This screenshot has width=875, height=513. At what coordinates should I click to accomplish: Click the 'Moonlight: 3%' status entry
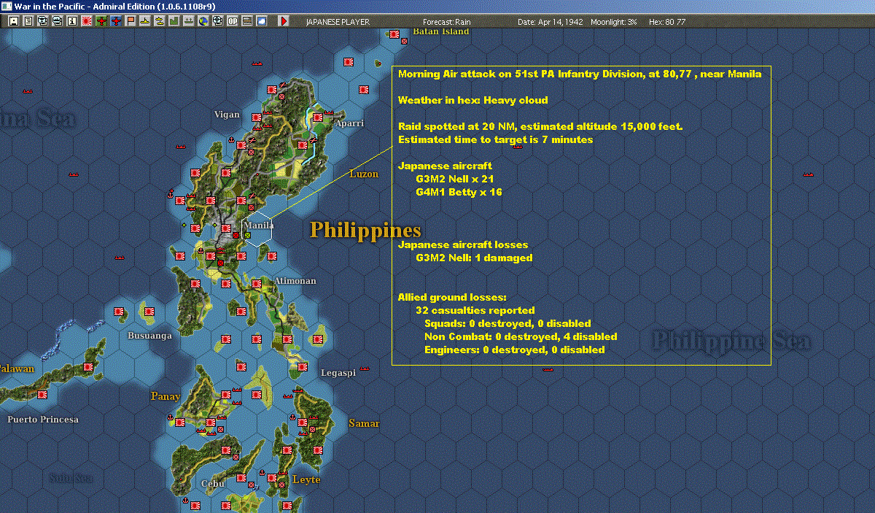click(x=614, y=22)
